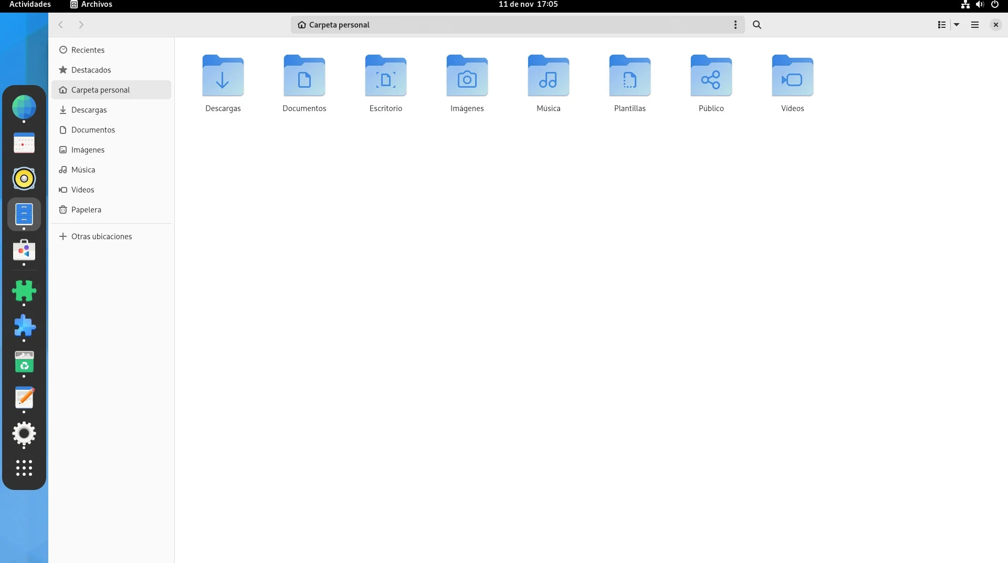The image size is (1008, 563).
Task: Open the Imágenes camera folder
Action: pos(467,77)
